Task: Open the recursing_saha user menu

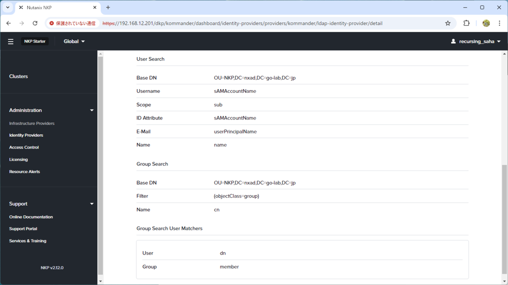Action: (x=476, y=41)
